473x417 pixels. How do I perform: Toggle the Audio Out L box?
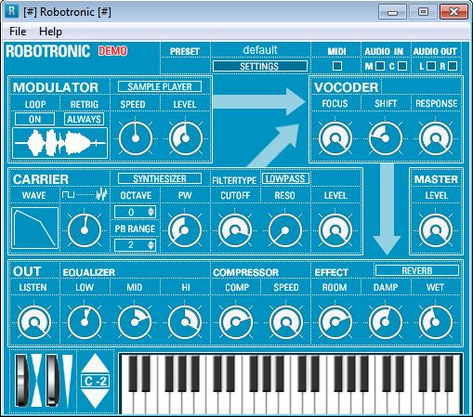[431, 66]
